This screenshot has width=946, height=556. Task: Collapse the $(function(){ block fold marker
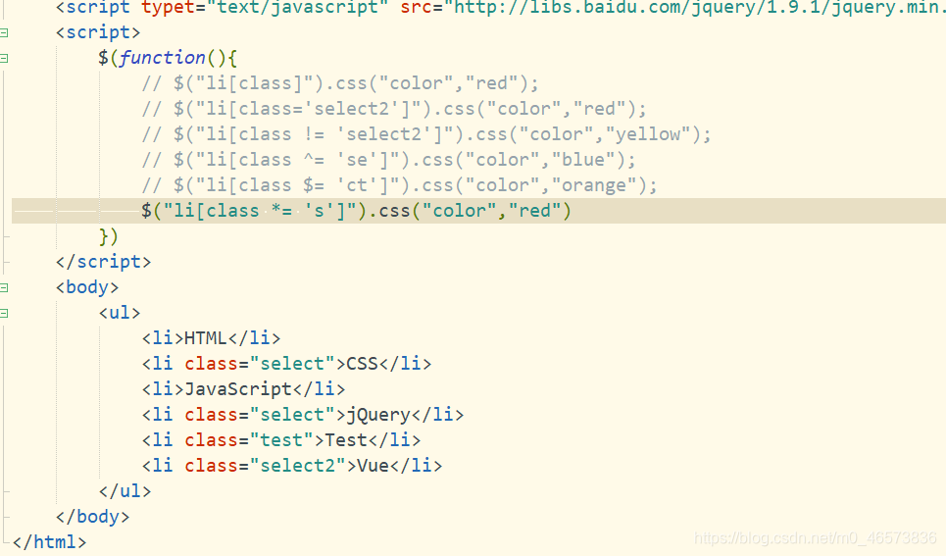pos(4,58)
